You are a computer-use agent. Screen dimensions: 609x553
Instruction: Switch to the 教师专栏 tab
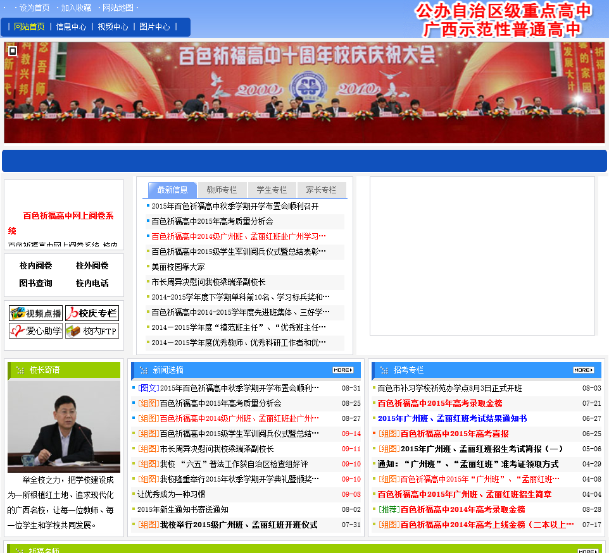pyautogui.click(x=222, y=190)
